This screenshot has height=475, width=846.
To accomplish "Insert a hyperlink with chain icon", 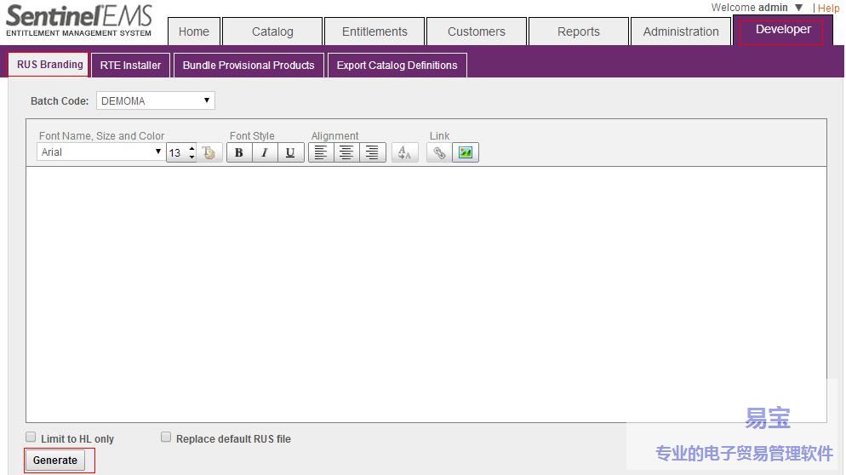I will pos(439,152).
